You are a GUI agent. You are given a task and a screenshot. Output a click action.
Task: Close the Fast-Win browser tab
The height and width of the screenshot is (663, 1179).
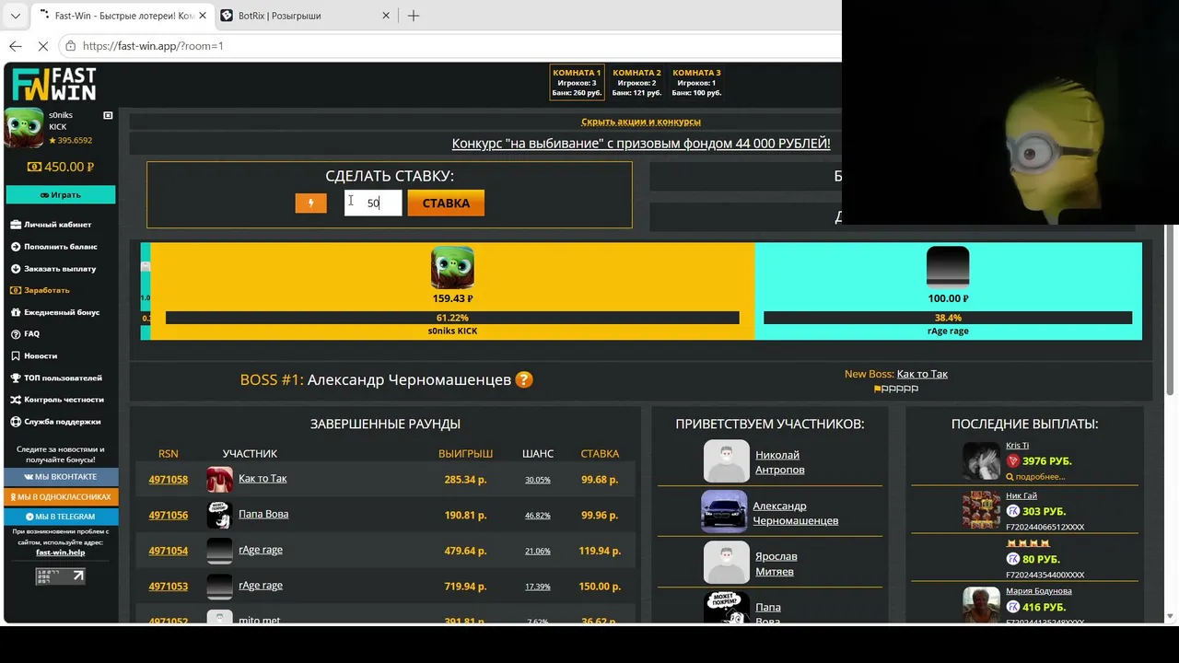coord(203,16)
